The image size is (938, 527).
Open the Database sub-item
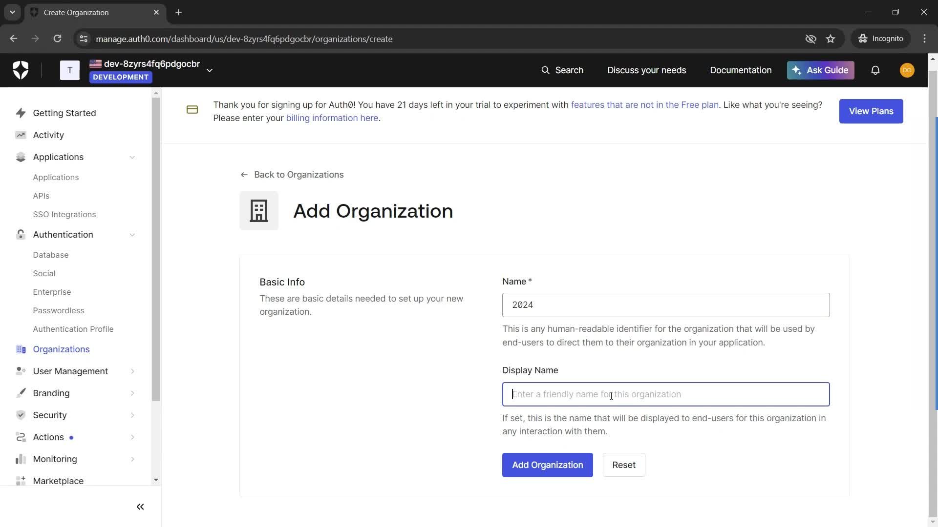click(51, 255)
